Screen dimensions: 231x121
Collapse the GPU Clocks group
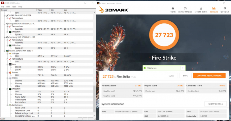[7, 78]
